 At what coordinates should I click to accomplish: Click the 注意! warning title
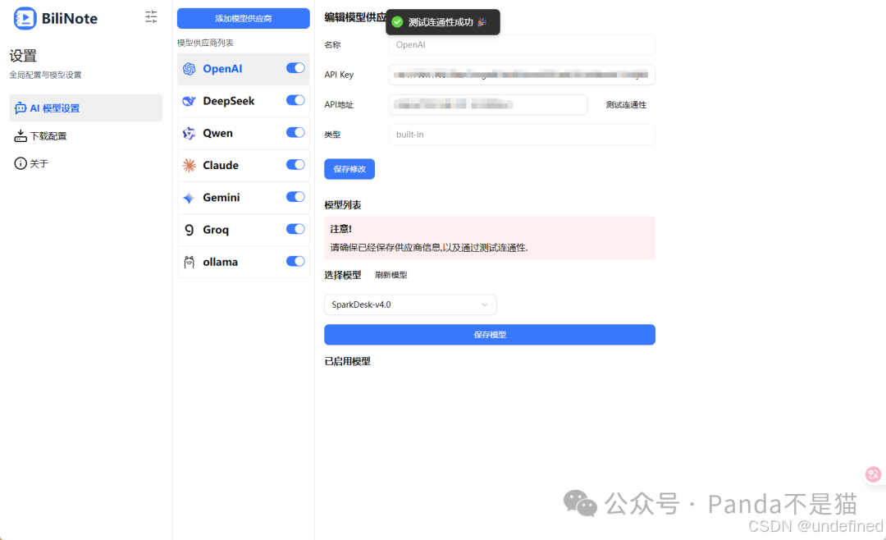point(340,229)
